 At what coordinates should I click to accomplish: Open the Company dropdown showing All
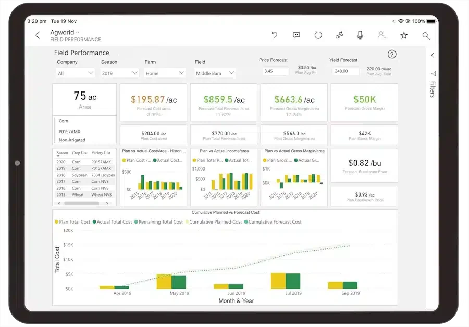click(x=76, y=73)
